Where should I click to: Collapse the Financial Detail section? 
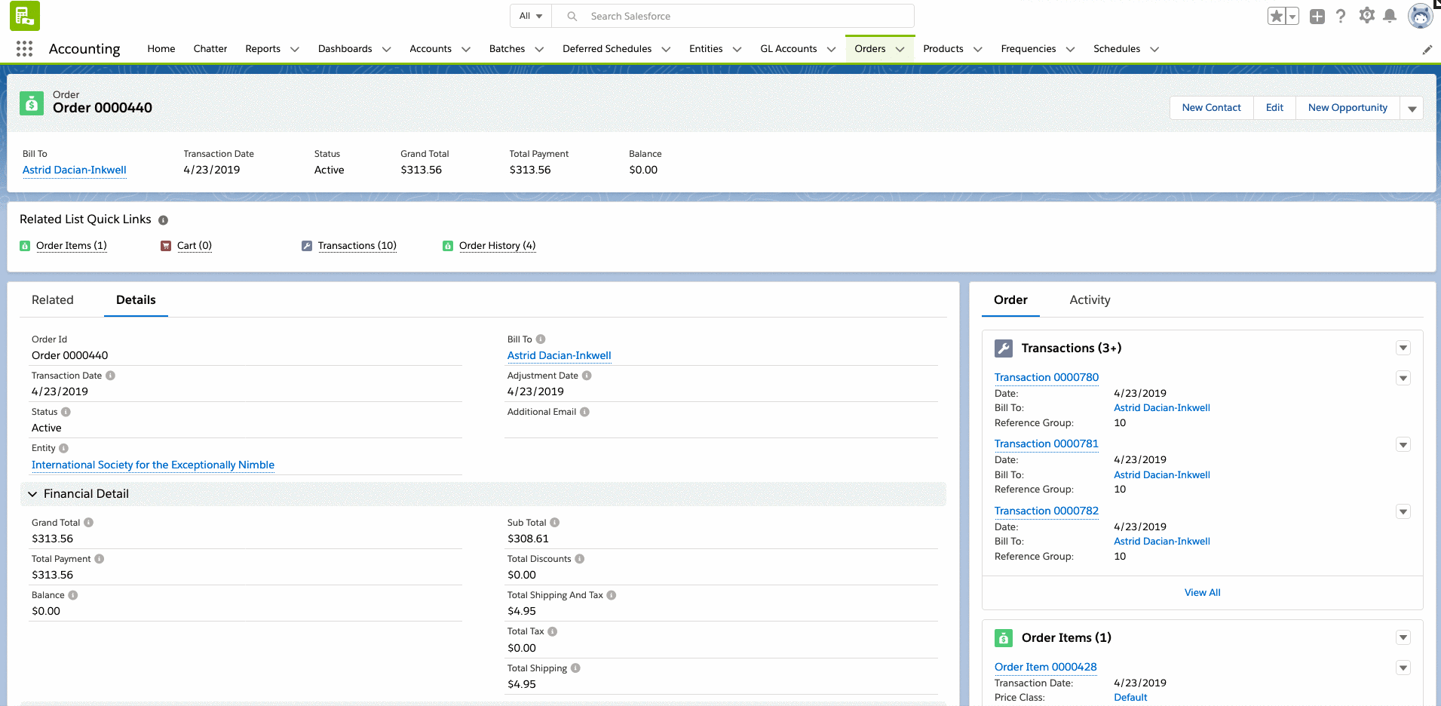click(x=32, y=494)
